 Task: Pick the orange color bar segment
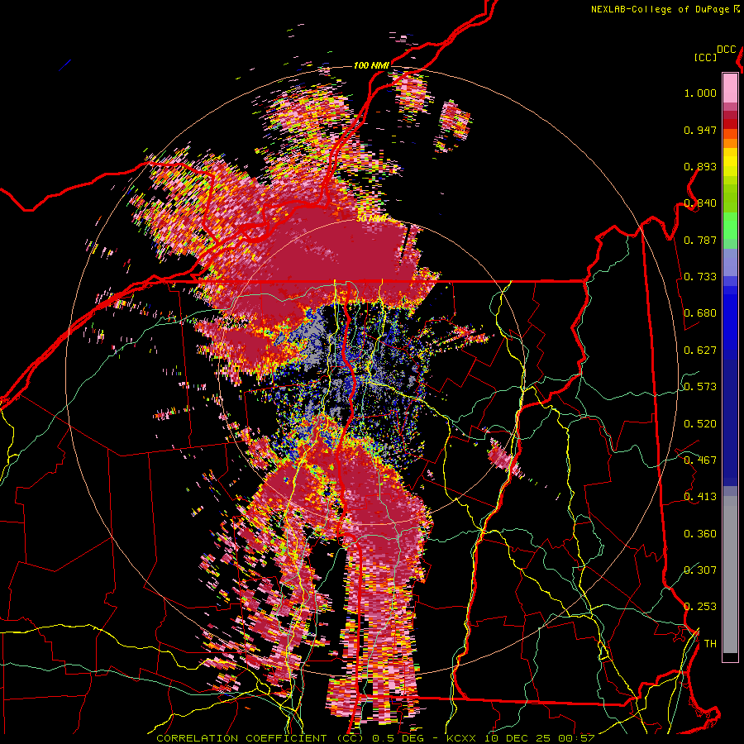click(730, 143)
